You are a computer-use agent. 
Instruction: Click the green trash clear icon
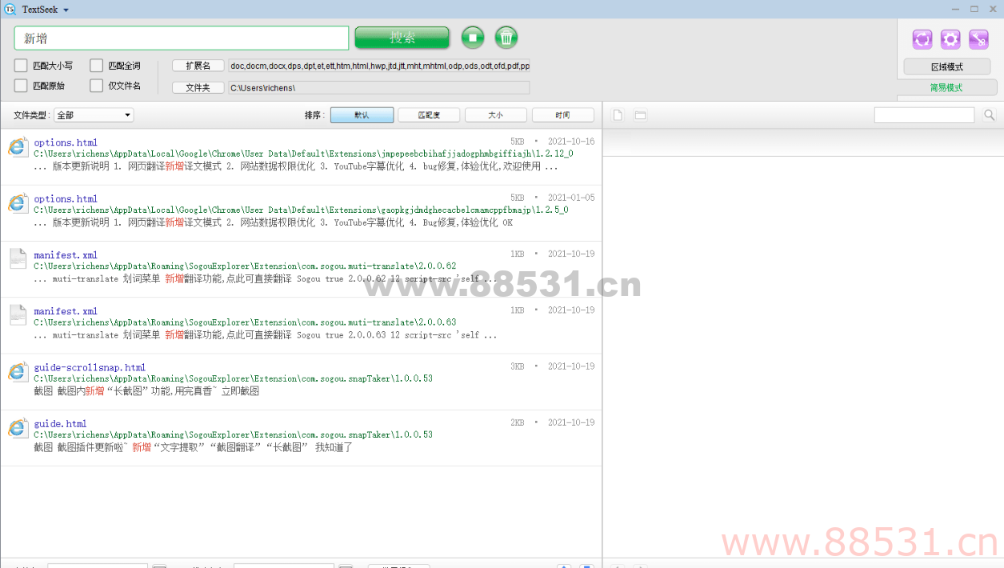pyautogui.click(x=506, y=38)
